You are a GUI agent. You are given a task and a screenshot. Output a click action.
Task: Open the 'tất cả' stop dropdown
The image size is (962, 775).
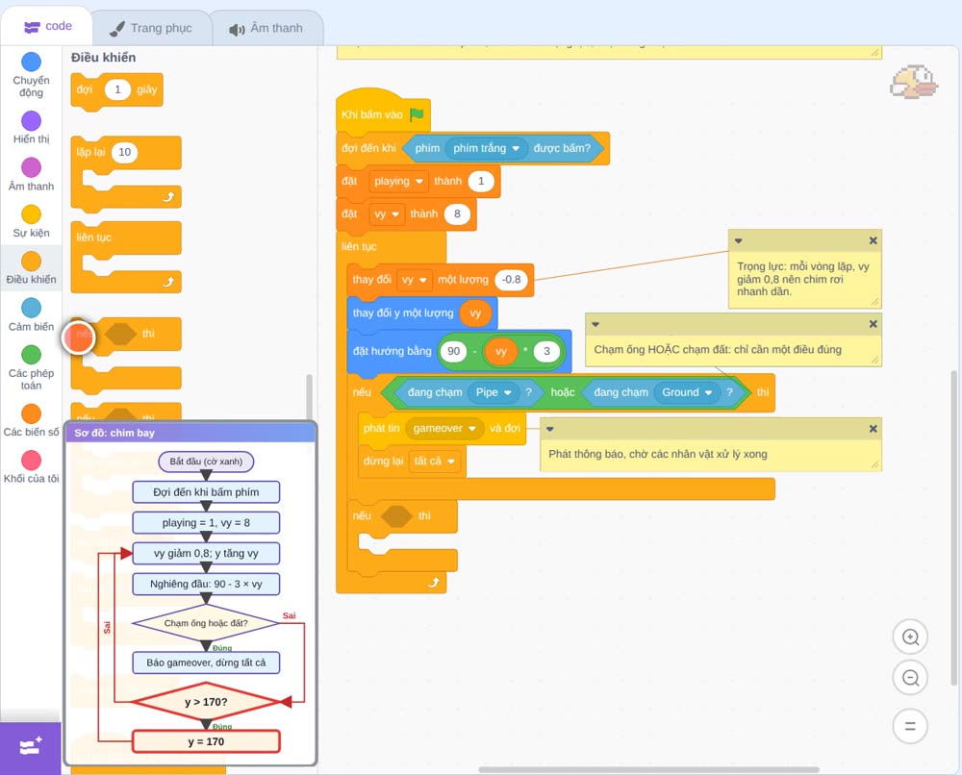tap(434, 462)
